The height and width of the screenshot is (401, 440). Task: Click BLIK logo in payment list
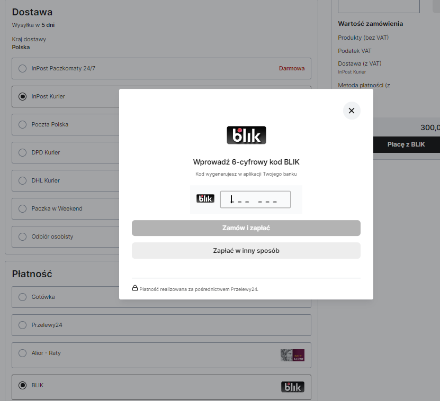[x=293, y=387]
